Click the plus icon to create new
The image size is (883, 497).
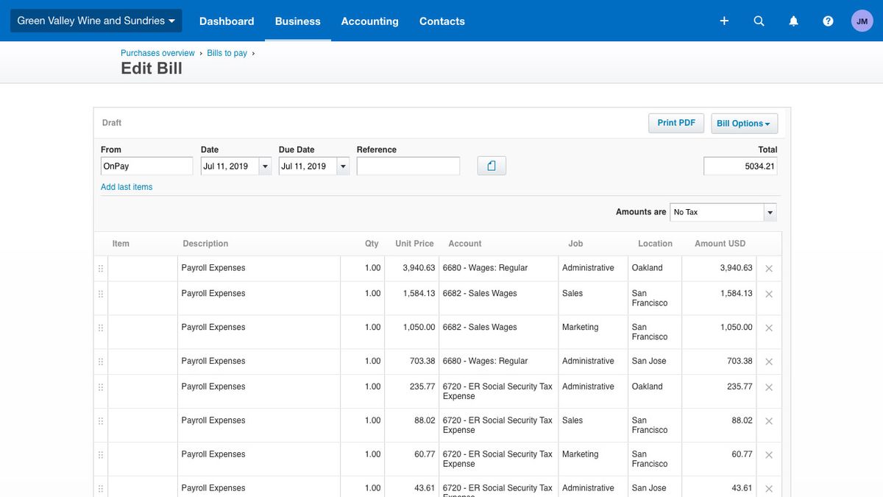[724, 21]
